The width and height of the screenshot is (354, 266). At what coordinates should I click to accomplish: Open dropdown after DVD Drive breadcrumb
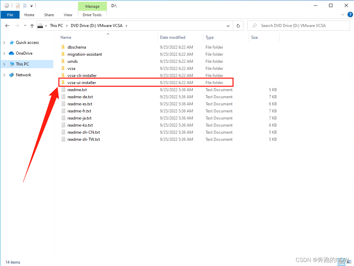[x=126, y=26]
